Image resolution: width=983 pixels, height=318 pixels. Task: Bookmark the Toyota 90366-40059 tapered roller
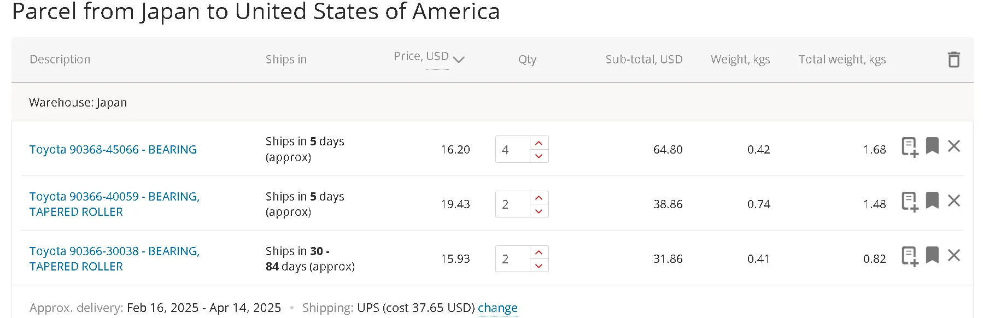932,200
